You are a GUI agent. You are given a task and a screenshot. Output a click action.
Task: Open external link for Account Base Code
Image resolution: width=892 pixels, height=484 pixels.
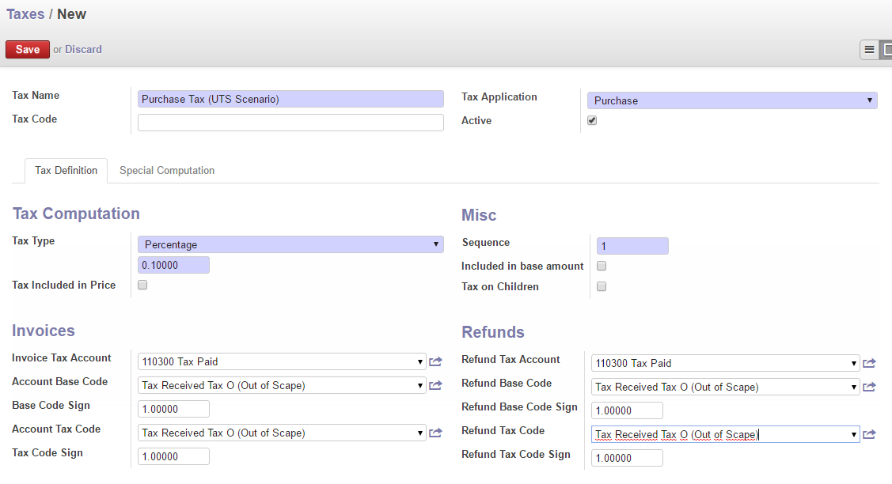pyautogui.click(x=435, y=386)
